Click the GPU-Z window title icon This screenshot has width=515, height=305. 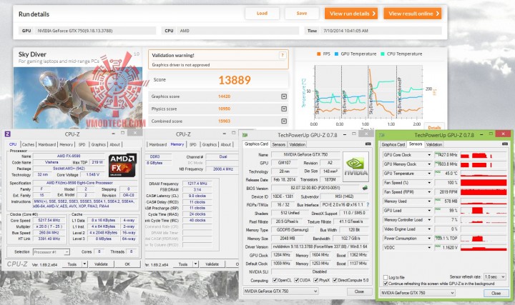click(x=245, y=135)
